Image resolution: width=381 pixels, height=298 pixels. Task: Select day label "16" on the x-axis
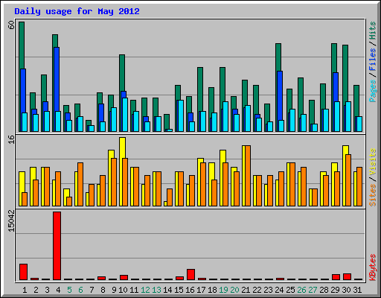click(190, 290)
